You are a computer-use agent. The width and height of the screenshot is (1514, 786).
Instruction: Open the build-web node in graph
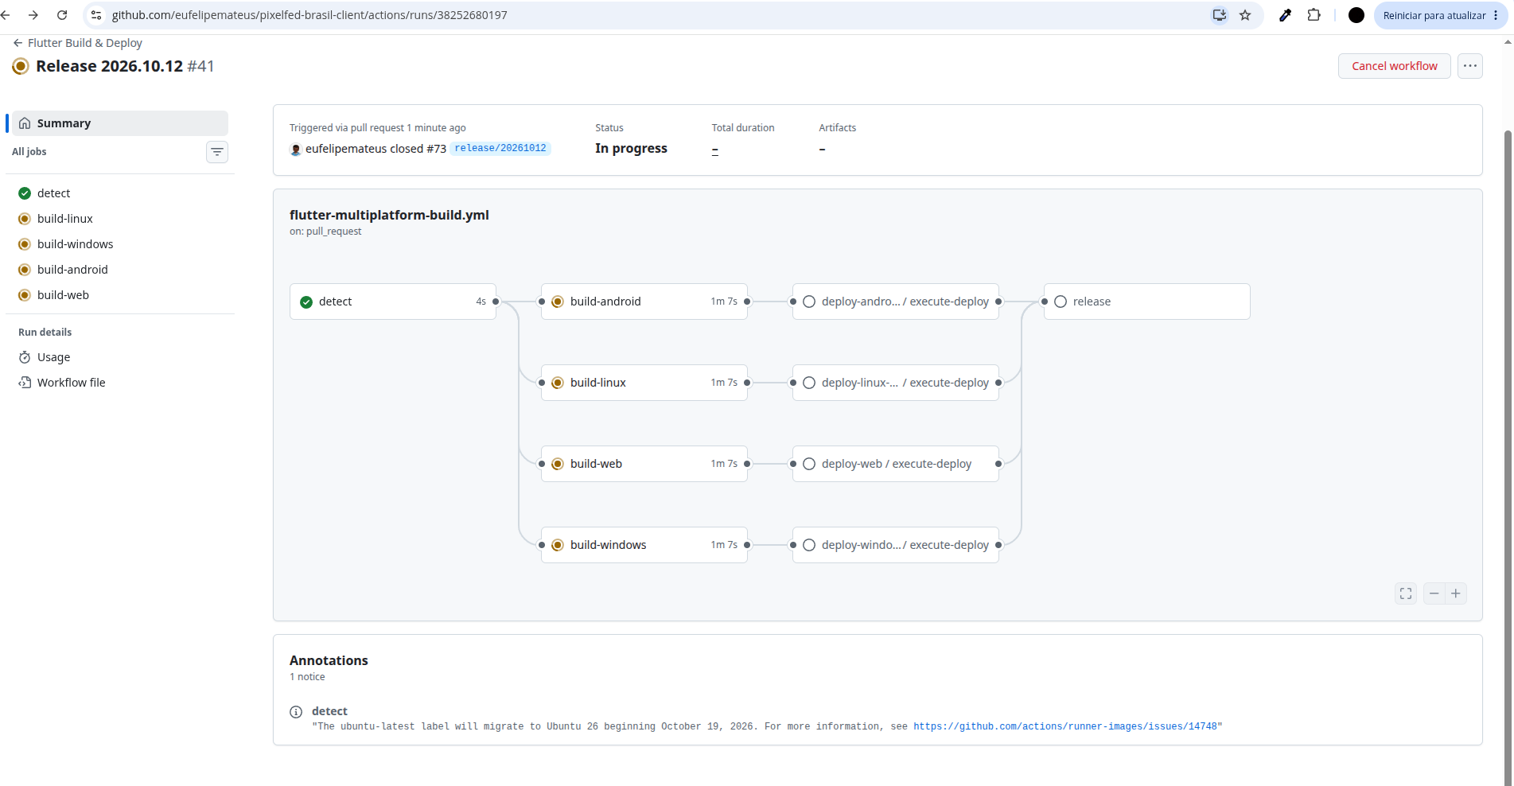(644, 464)
